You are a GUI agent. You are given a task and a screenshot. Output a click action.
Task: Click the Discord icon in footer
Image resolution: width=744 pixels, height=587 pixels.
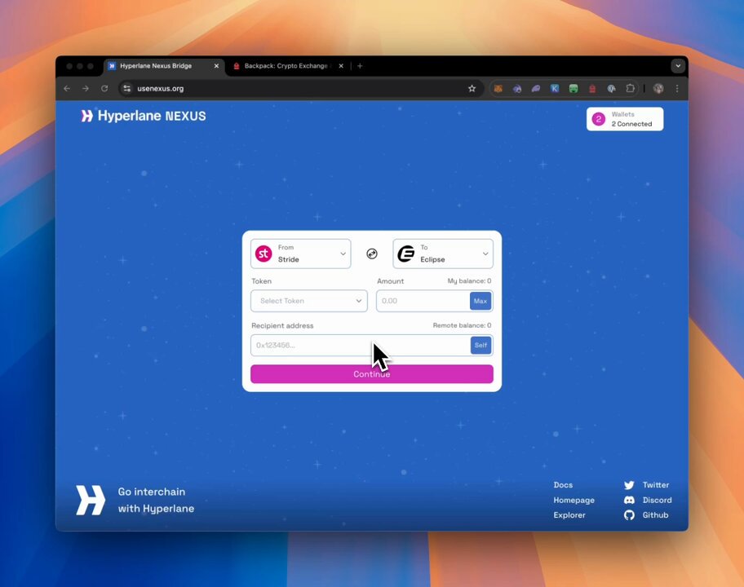click(629, 501)
